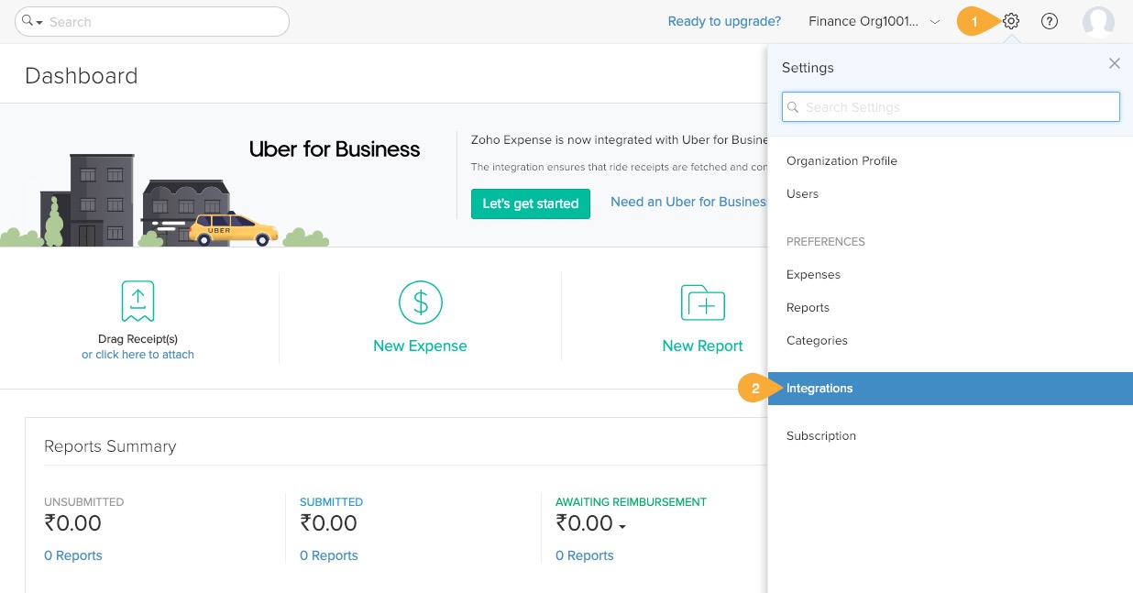The width and height of the screenshot is (1133, 593).
Task: Click the help question mark icon
Action: 1050,21
